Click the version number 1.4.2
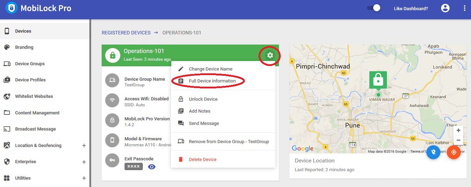471x187 pixels. pyautogui.click(x=129, y=125)
